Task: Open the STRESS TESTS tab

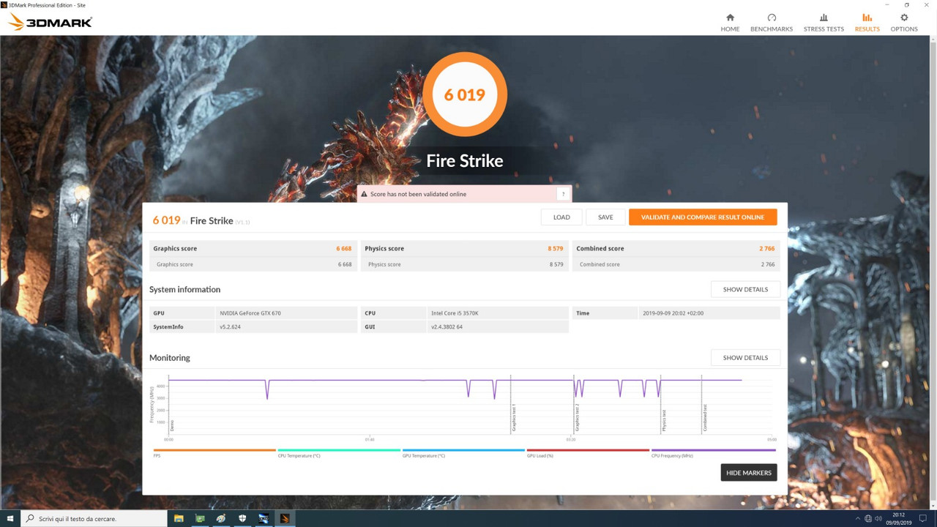Action: click(824, 22)
